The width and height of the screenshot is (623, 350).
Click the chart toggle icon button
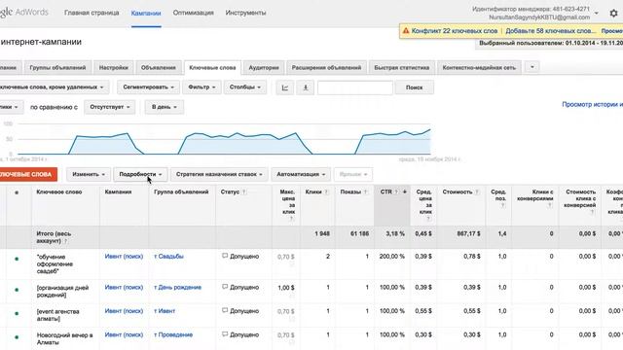(x=285, y=87)
